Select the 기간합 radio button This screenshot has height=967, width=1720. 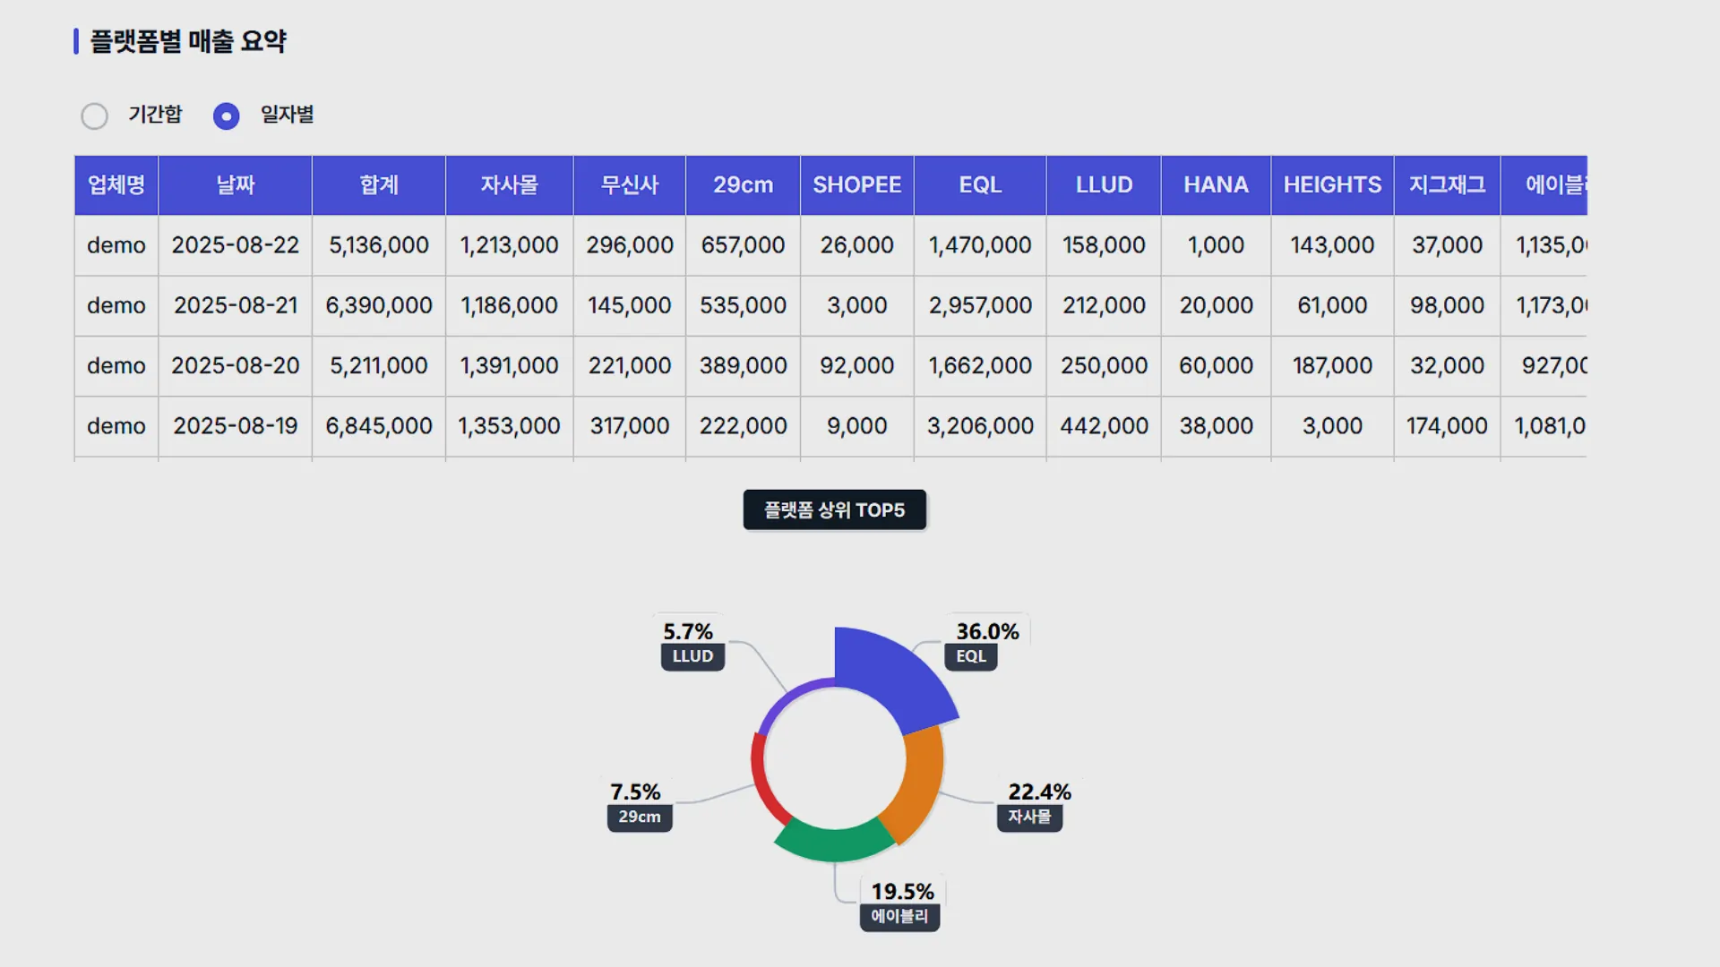coord(94,116)
